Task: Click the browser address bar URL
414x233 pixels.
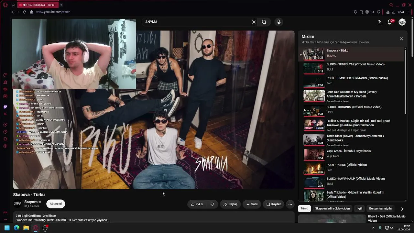Action: point(53,12)
